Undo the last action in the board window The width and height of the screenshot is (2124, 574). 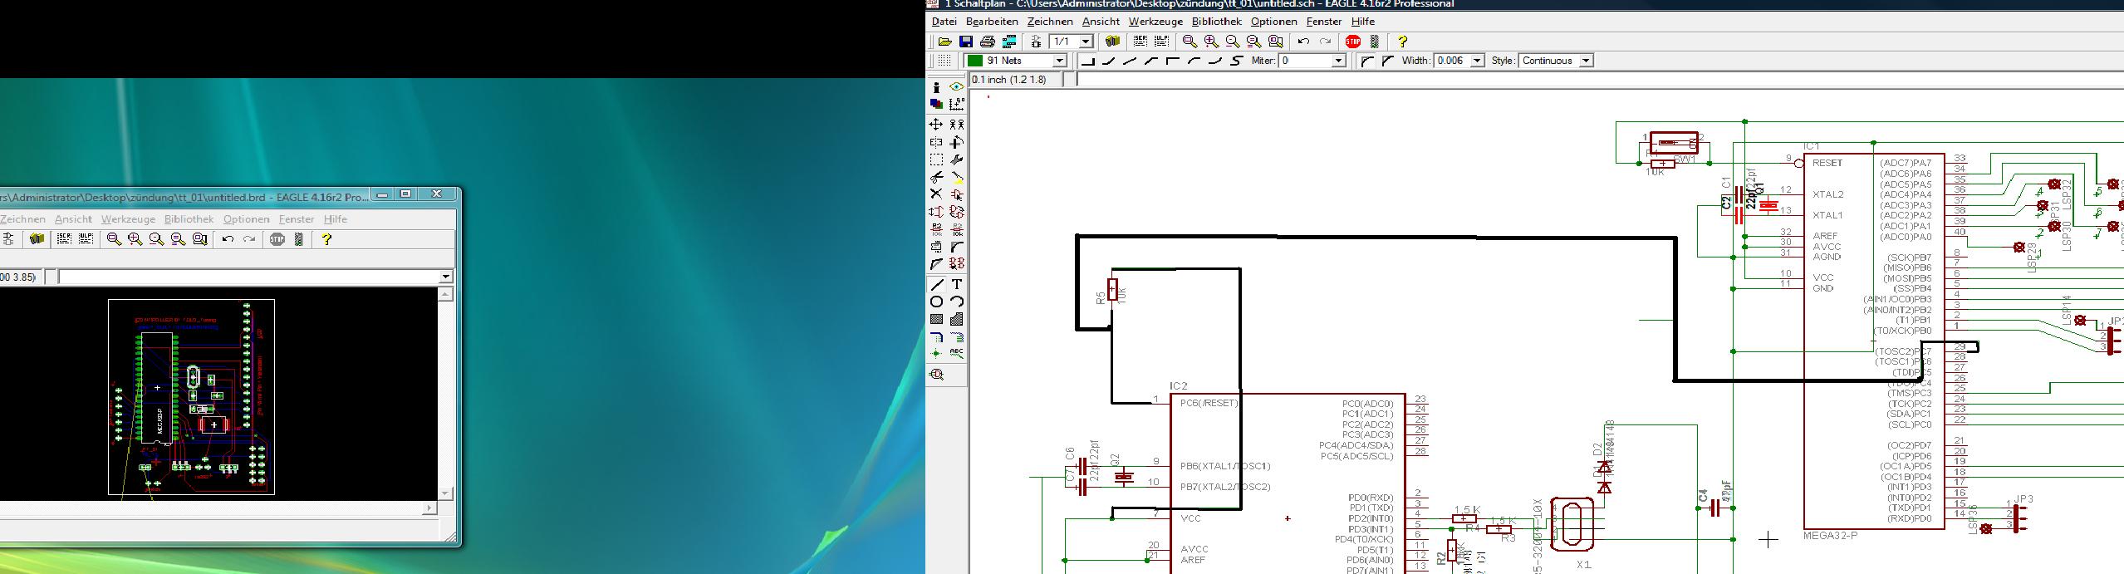(x=228, y=239)
